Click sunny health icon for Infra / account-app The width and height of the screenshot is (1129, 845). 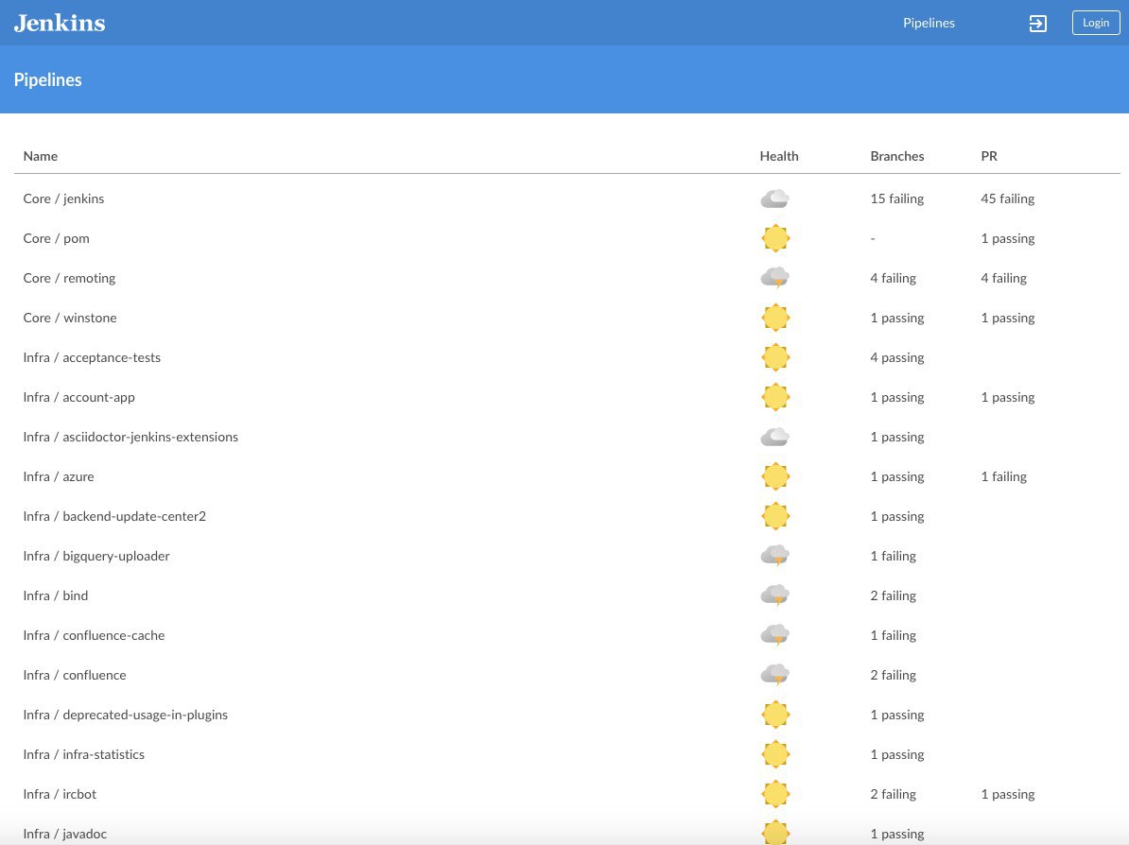[775, 397]
